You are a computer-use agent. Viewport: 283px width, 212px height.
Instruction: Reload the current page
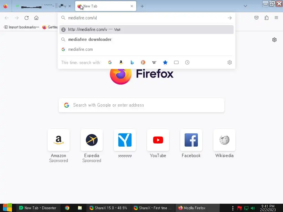tap(27, 18)
